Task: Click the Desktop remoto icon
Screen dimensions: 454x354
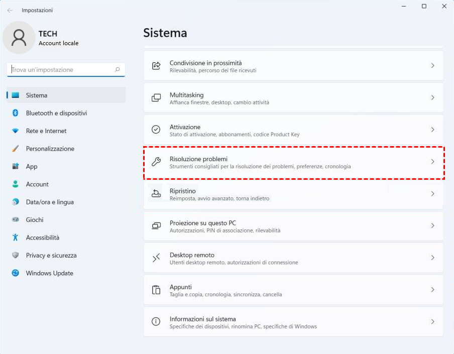Action: (156, 258)
